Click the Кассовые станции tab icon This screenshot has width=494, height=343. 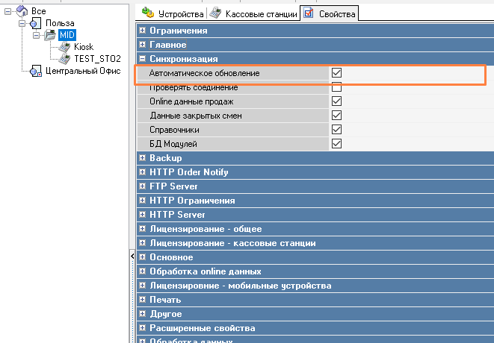point(217,13)
